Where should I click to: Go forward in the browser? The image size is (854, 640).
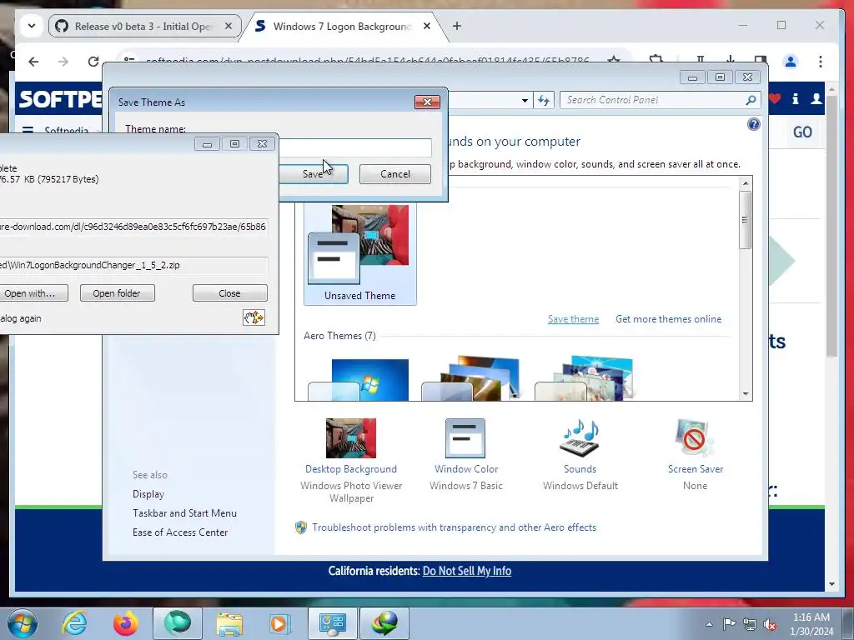point(63,62)
